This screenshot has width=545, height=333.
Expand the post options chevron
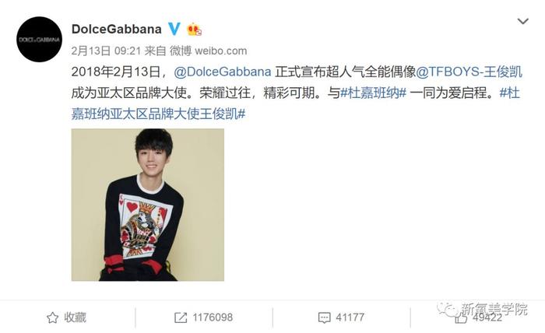tap(522, 22)
